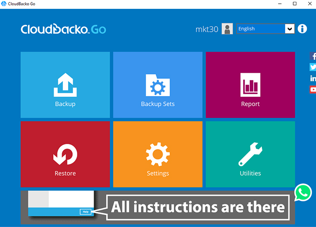Close the CloudBacko Go window
Image resolution: width=316 pixels, height=227 pixels.
click(x=310, y=4)
